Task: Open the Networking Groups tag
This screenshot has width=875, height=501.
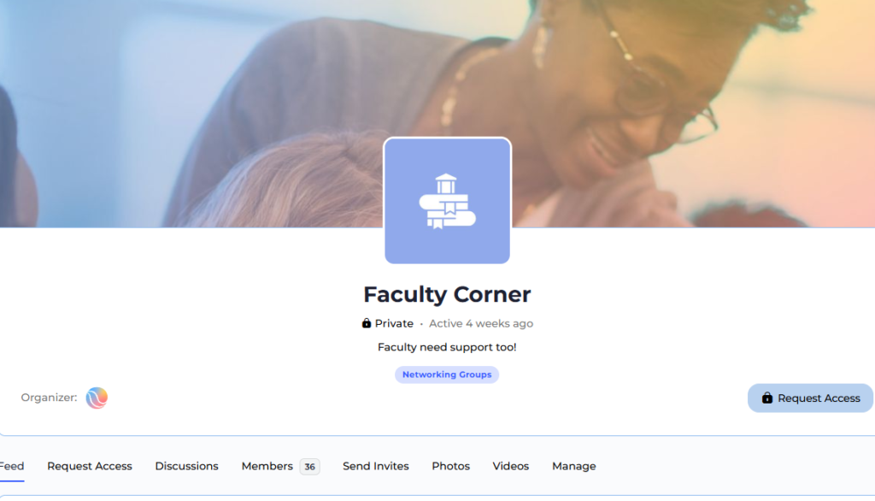Action: tap(447, 374)
